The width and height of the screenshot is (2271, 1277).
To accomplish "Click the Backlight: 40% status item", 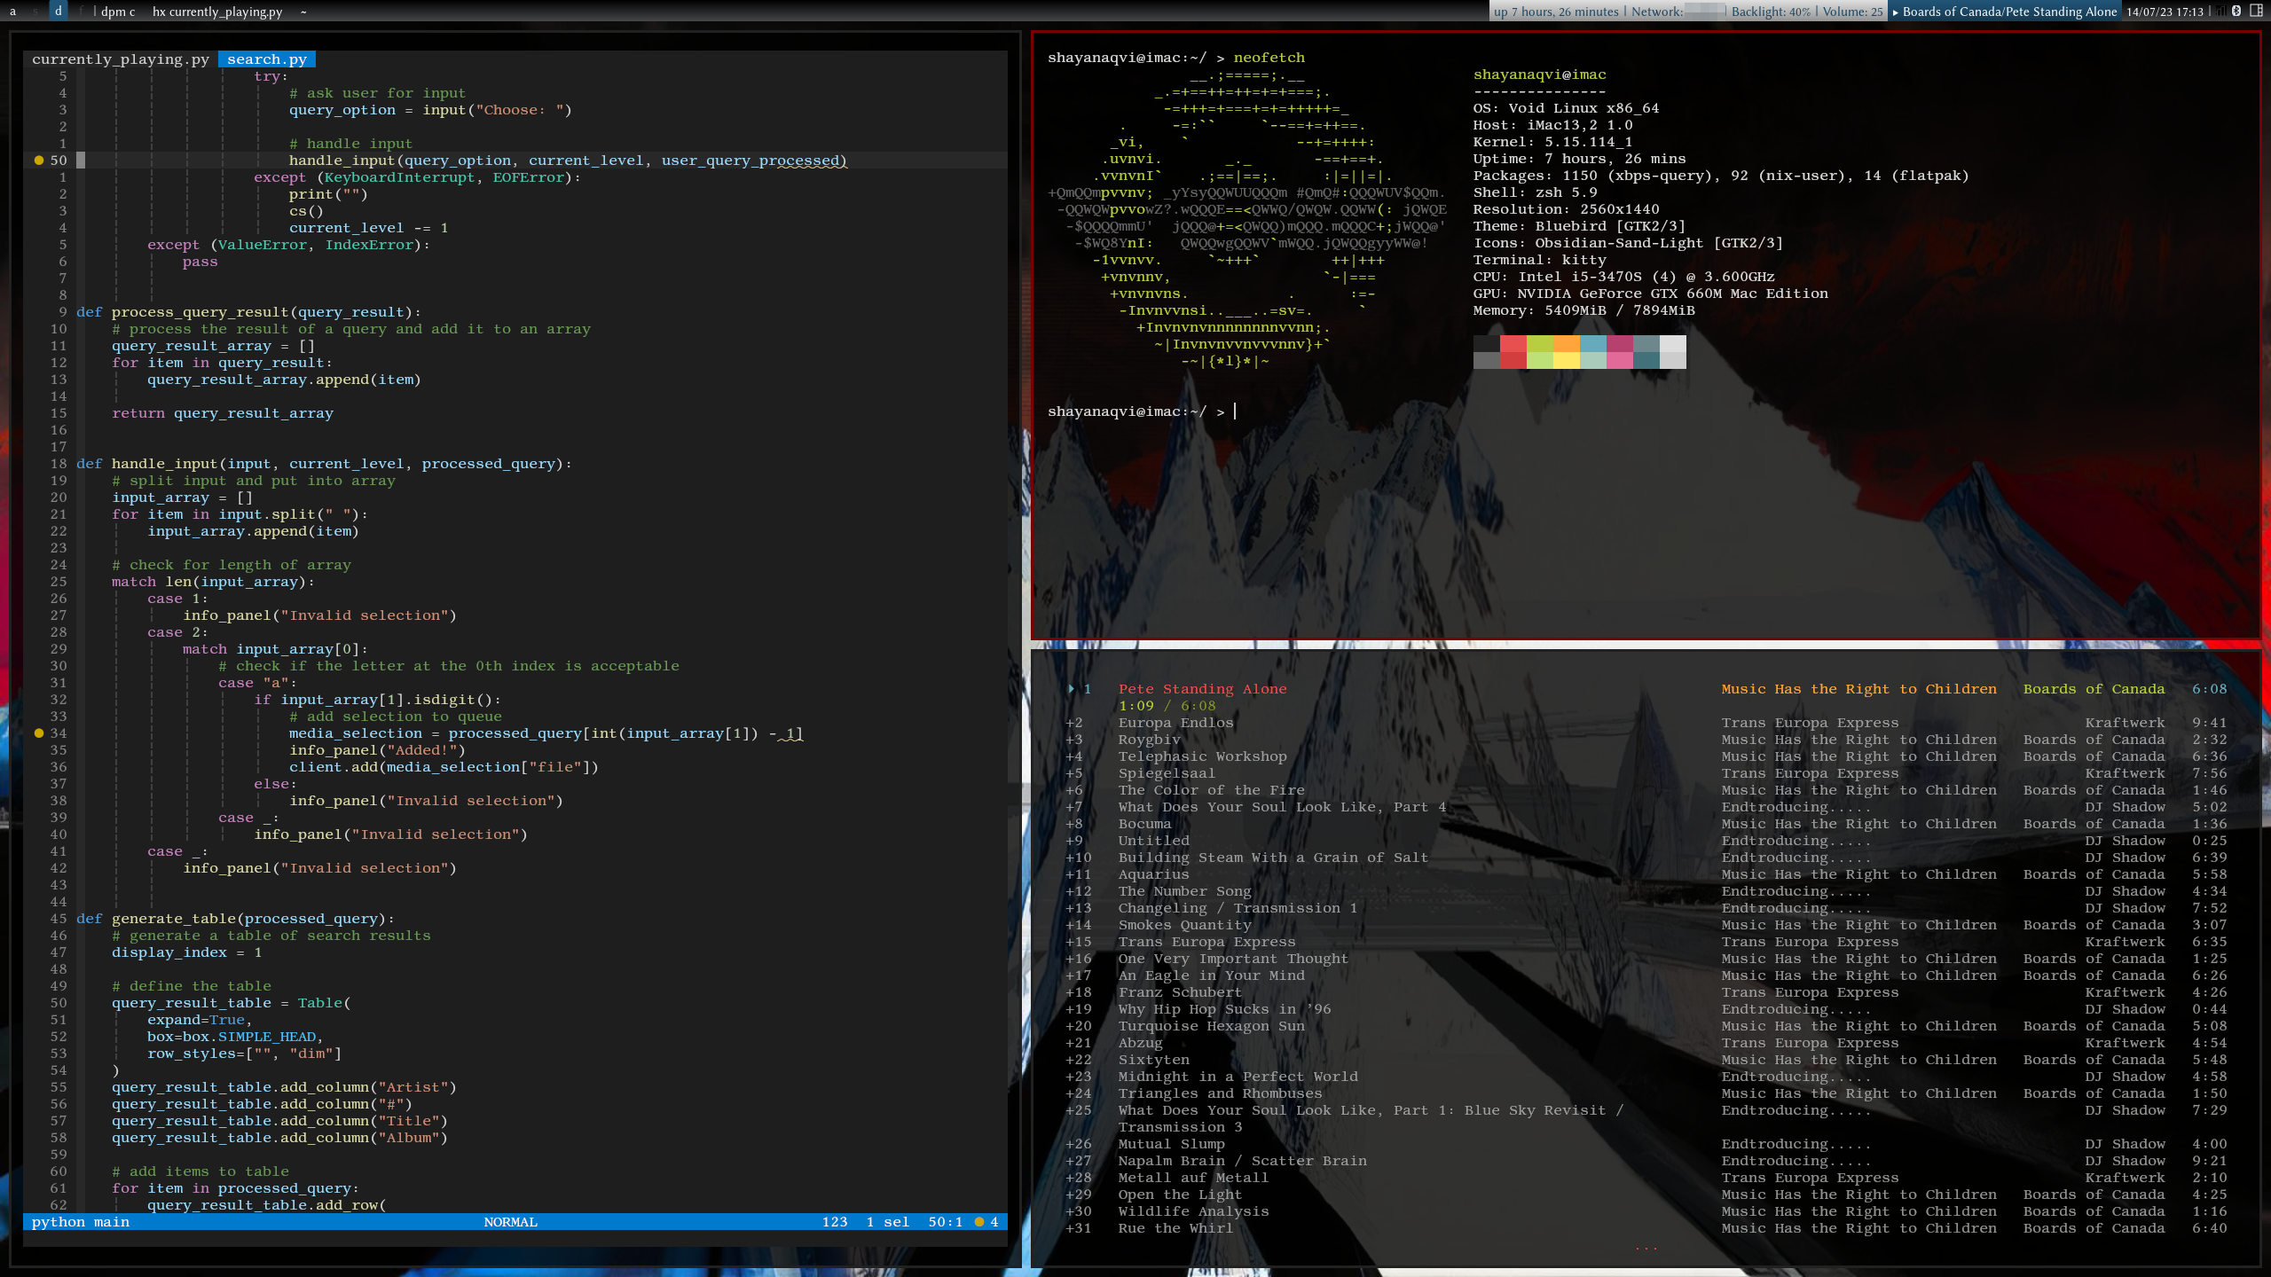I will pos(1771,12).
